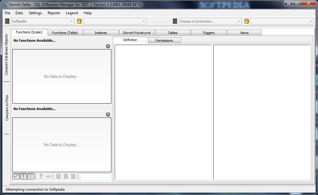Click the right yellow database cylinder icon
The width and height of the screenshot is (318, 195).
click(247, 21)
